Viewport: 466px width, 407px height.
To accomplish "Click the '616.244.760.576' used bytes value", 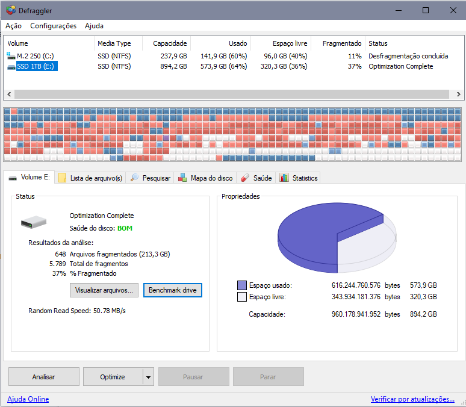I will point(356,285).
